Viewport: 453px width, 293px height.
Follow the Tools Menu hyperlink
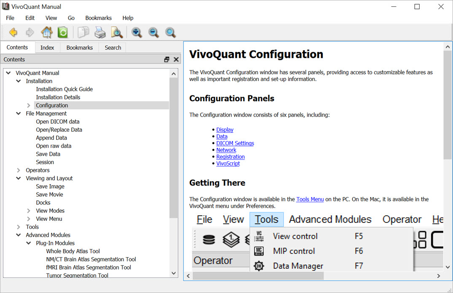click(310, 199)
